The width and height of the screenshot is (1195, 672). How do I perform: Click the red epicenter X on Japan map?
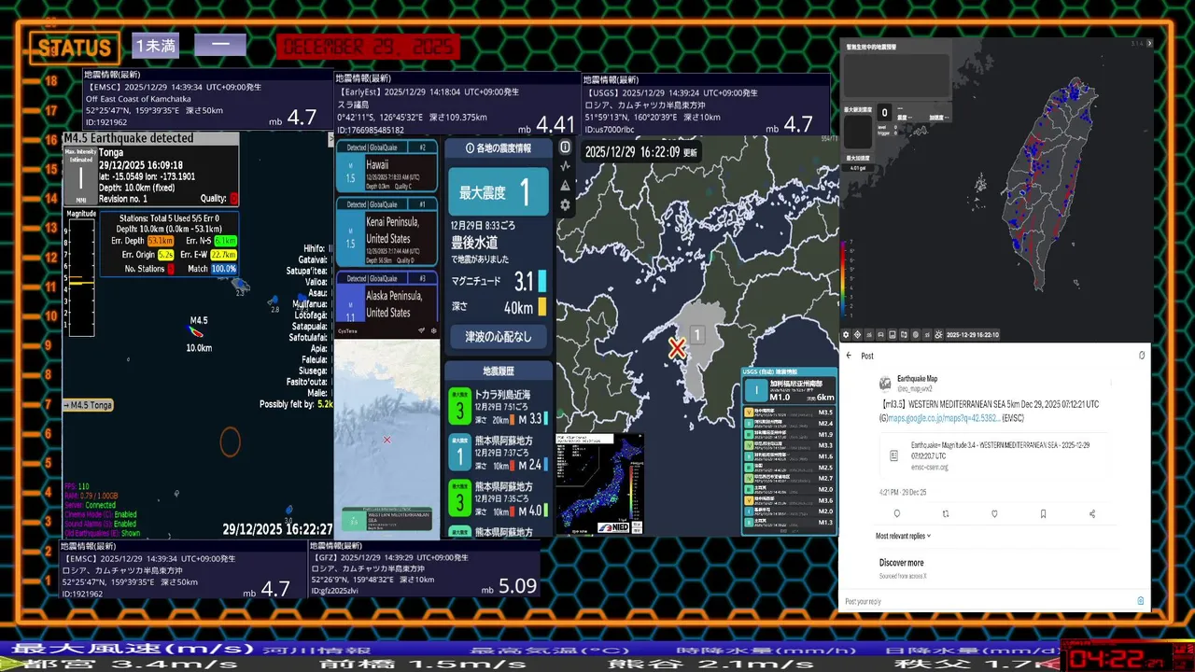click(677, 349)
